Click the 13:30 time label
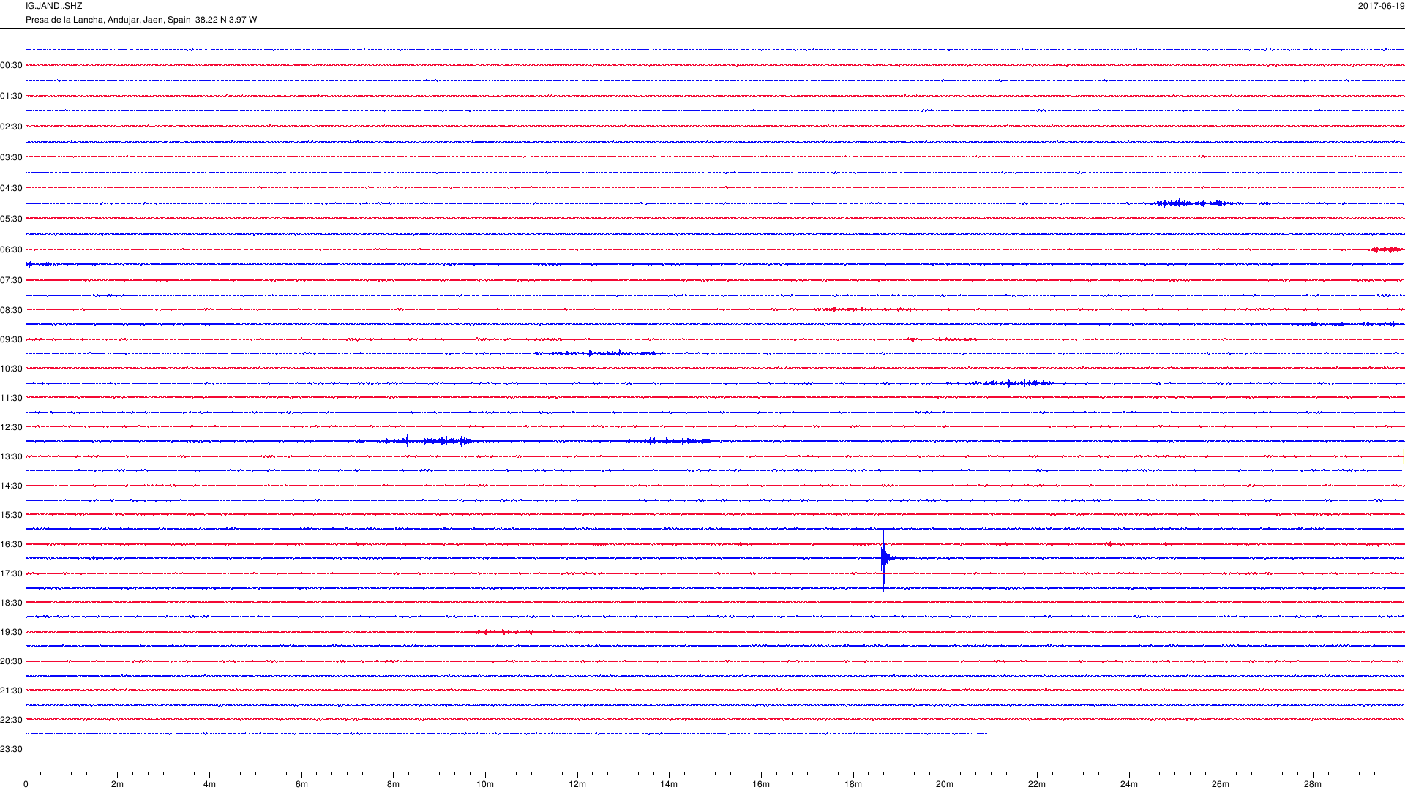Screen dimensions: 1405x790 coord(12,457)
